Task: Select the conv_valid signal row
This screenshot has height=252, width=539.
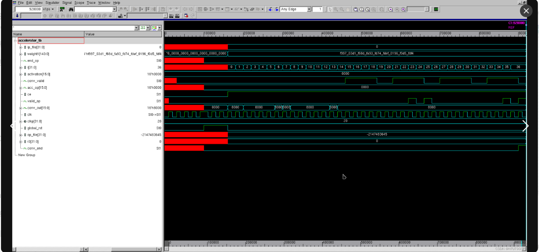Action: pos(87,81)
